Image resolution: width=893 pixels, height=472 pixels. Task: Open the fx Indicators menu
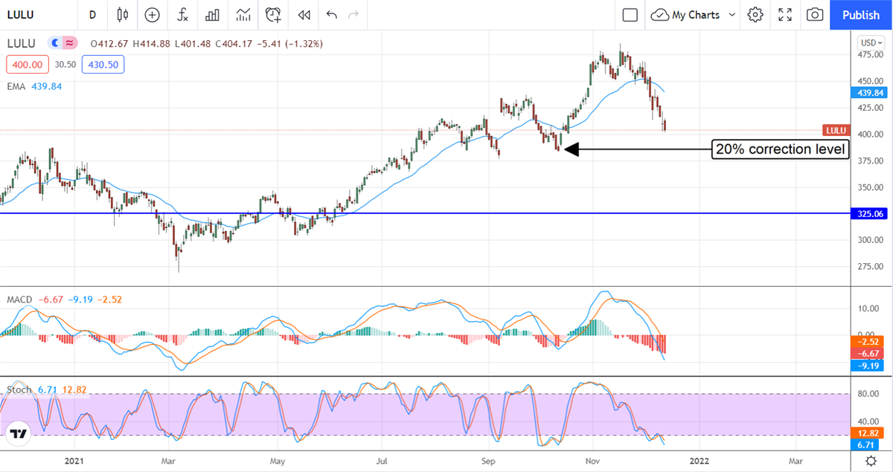(x=182, y=15)
